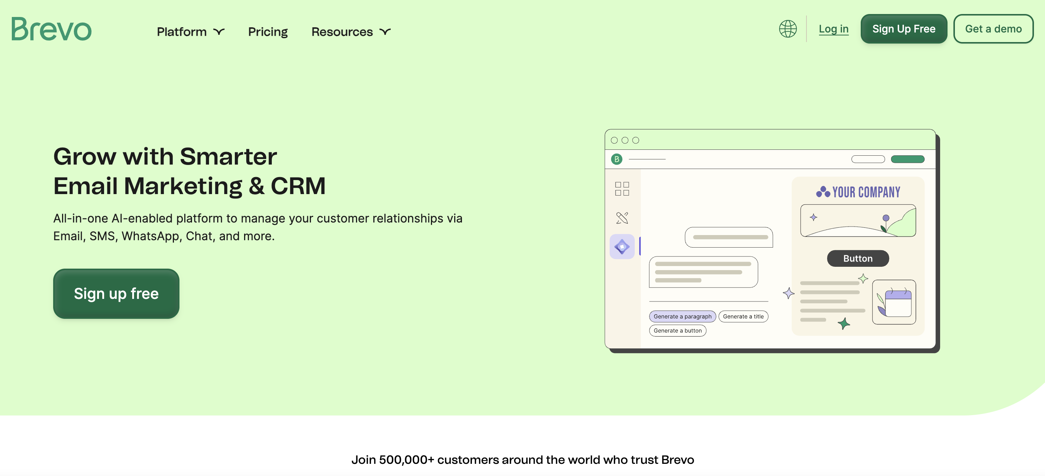Open the Pricing page
The image size is (1045, 476).
pyautogui.click(x=268, y=32)
